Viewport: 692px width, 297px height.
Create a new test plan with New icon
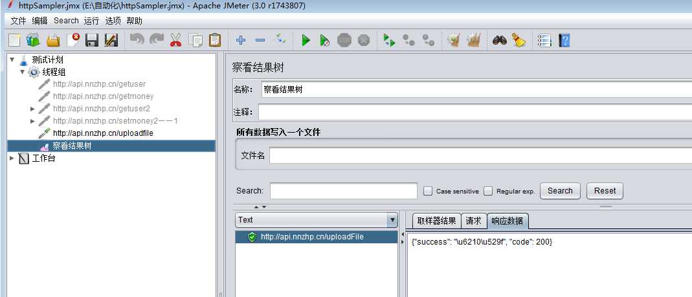click(x=14, y=41)
